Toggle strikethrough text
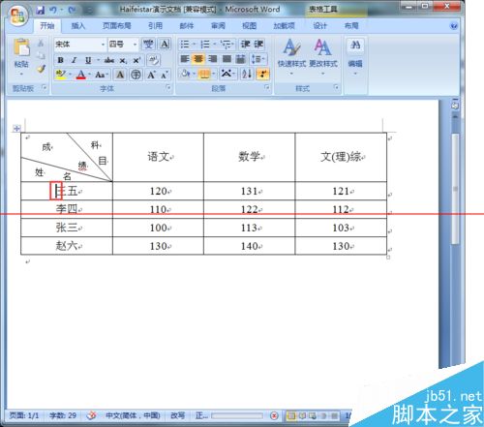Viewport: 484px width, 427px height. click(x=109, y=60)
